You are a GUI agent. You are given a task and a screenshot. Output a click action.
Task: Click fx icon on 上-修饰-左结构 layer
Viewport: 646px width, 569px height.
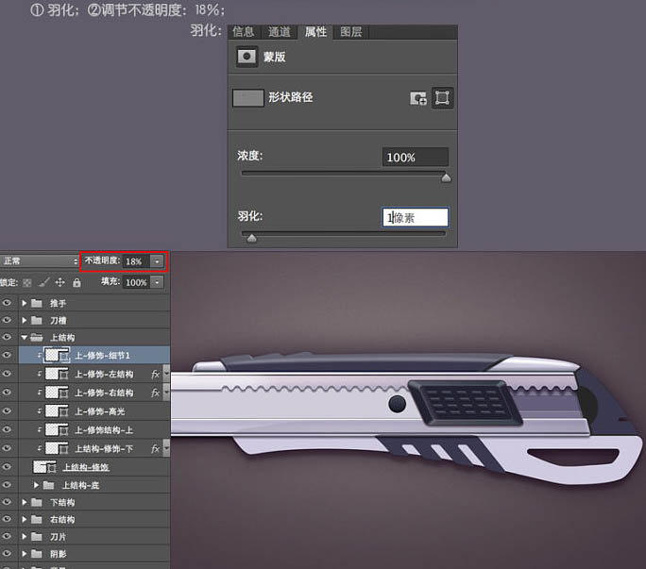point(155,374)
